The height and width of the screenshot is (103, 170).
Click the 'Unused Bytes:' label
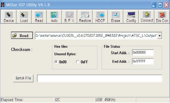[x=65, y=54]
